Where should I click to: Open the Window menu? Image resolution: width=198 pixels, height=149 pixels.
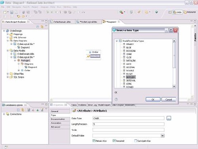[67, 7]
